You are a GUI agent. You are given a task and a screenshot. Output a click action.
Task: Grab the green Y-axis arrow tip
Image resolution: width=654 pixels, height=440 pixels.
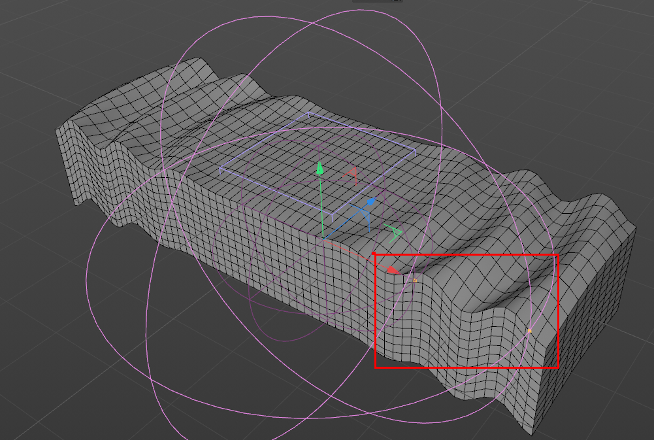(320, 169)
